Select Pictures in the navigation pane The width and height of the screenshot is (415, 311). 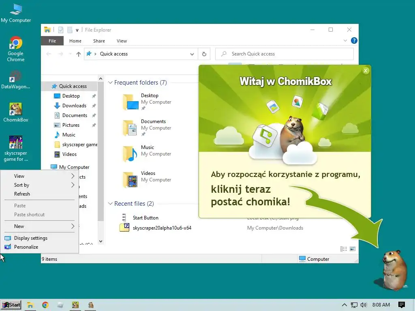click(71, 125)
